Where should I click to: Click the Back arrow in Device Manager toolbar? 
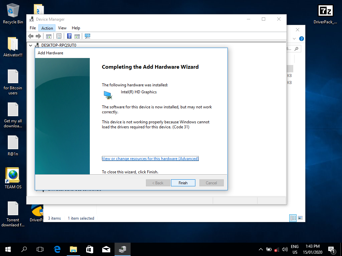(x=31, y=36)
